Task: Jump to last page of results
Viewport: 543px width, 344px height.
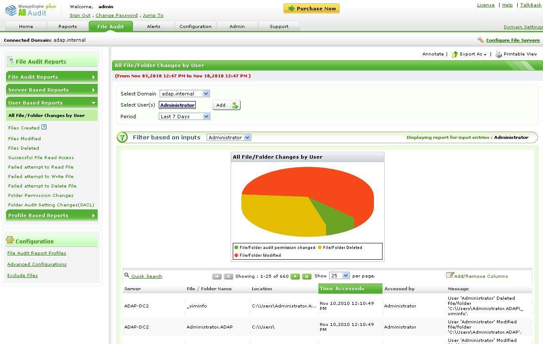Action: 306,276
